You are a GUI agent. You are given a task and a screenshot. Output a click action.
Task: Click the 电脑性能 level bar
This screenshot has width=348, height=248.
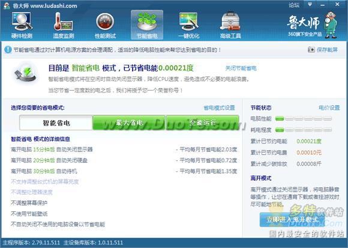pyautogui.click(x=304, y=118)
